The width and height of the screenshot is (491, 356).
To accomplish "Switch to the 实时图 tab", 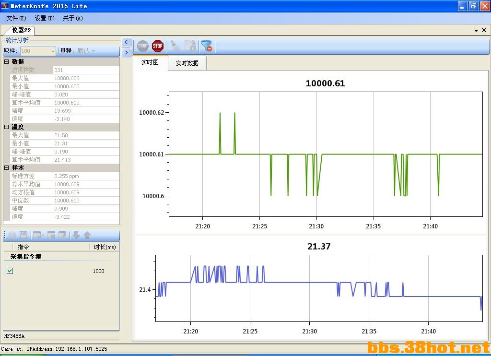I will [150, 62].
